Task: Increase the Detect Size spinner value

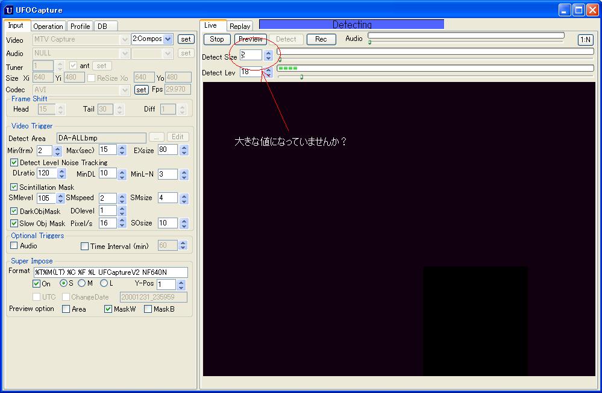Action: 268,52
